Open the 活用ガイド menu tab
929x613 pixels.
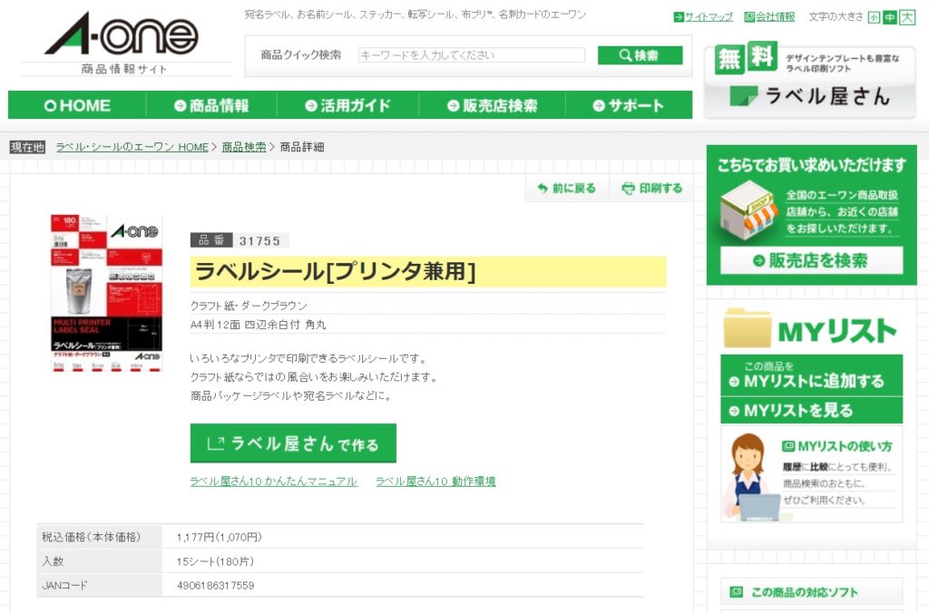(x=348, y=105)
